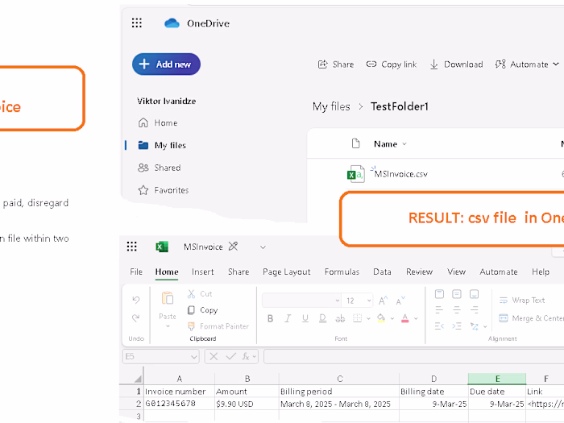Toggle strikethrough formatting
This screenshot has width=564, height=423.
[x=340, y=319]
